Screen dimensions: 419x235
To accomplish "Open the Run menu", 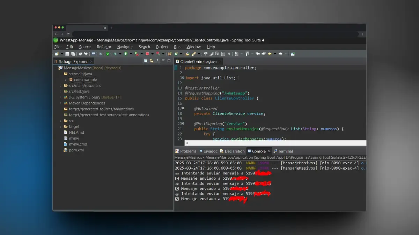I will [177, 47].
